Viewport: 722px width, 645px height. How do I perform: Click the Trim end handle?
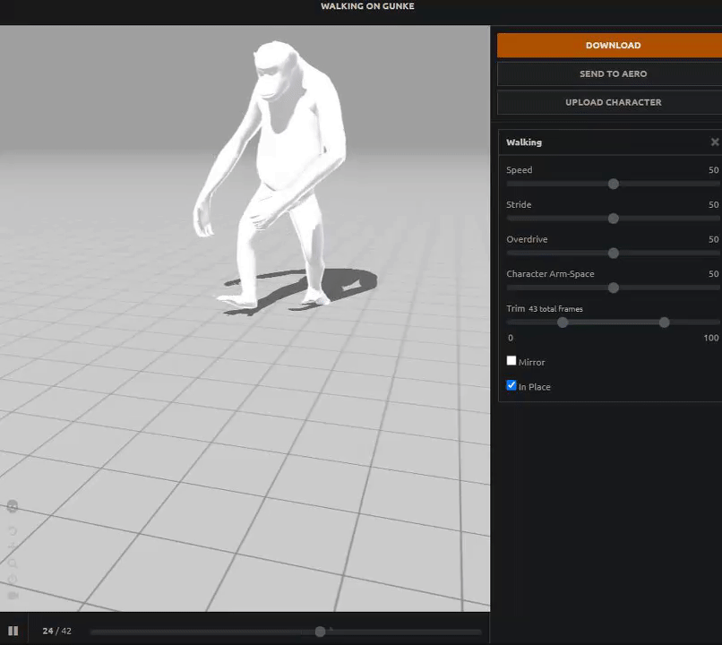(x=664, y=322)
